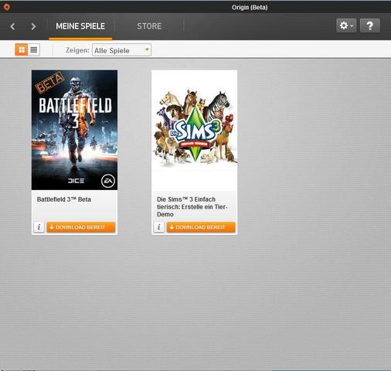Image resolution: width=391 pixels, height=371 pixels.
Task: Open the gear settings menu
Action: (346, 26)
